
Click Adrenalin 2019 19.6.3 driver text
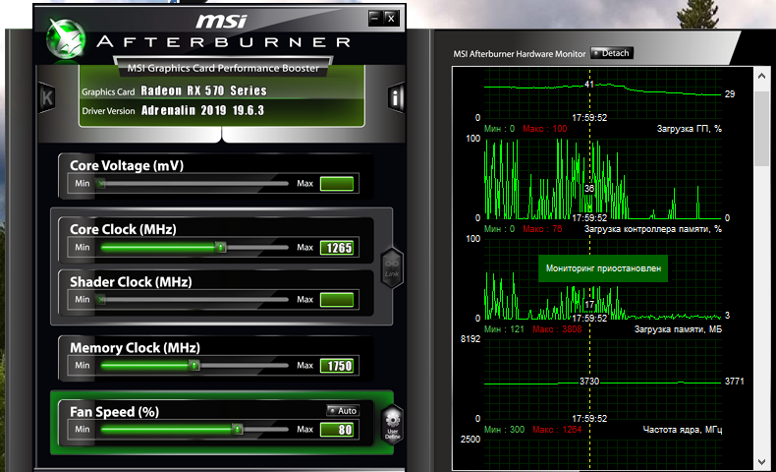tap(202, 110)
